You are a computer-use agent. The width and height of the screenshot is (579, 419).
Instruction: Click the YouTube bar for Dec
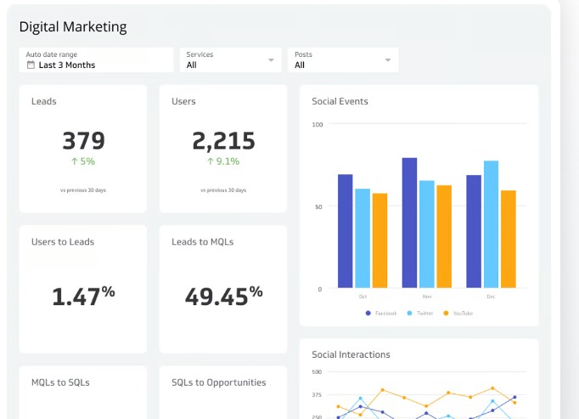click(x=509, y=240)
